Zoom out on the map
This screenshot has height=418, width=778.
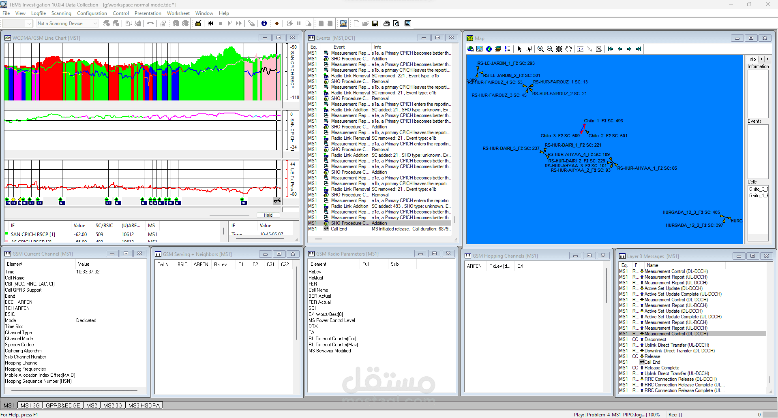(550, 49)
